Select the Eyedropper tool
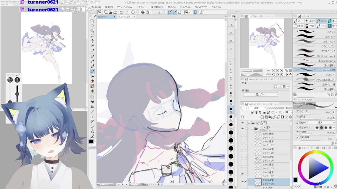Viewport: 337px width, 189px height. 92,51
